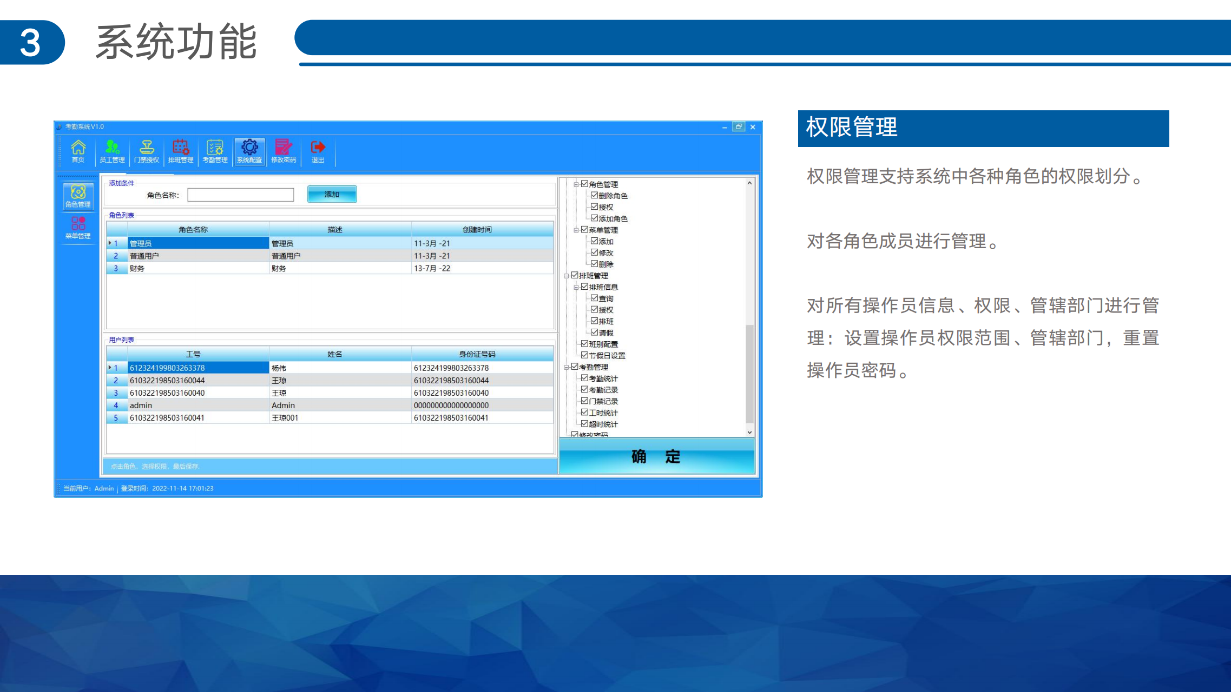Click the 当前用户: Admin status bar entry
Image resolution: width=1231 pixels, height=692 pixels.
89,488
